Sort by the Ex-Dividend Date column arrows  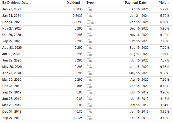[30, 3]
